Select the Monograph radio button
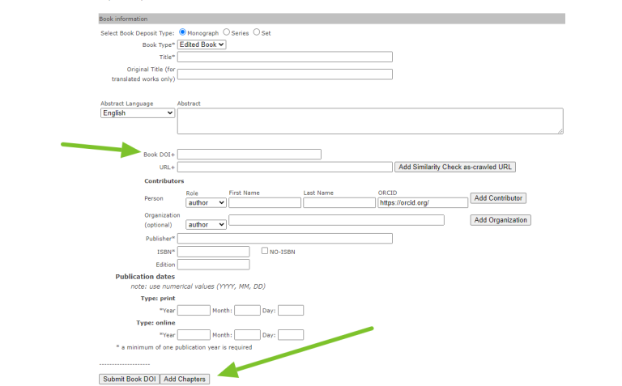Image resolution: width=622 pixels, height=386 pixels. coord(182,32)
